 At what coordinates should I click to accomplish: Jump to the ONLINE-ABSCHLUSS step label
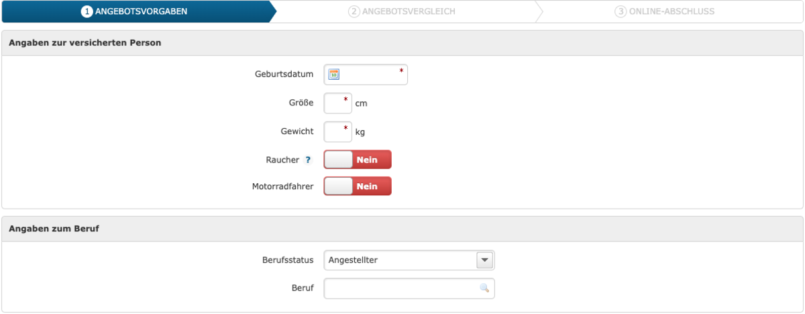click(x=672, y=11)
